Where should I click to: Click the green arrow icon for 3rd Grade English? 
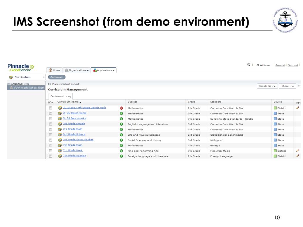(x=121, y=124)
